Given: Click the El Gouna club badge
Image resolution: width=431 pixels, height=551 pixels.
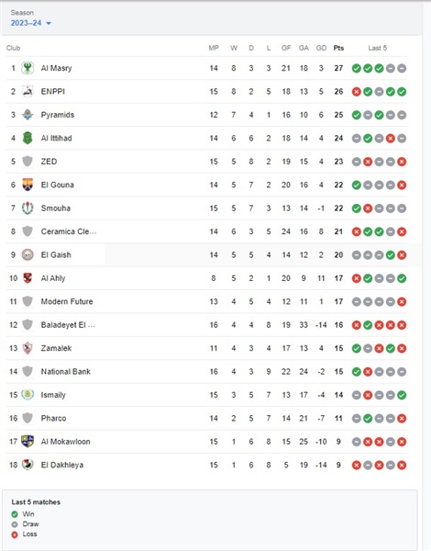Looking at the screenshot, I should click(x=28, y=185).
